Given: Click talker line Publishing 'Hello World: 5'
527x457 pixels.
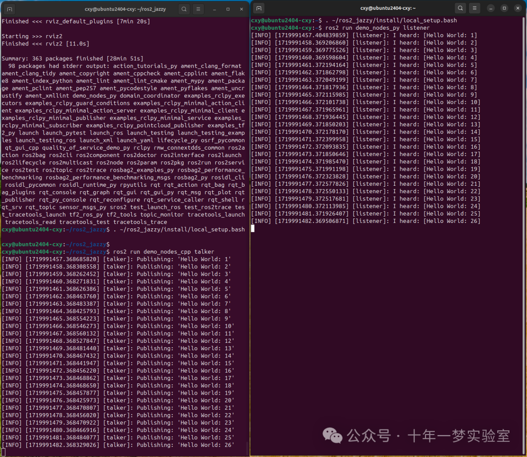Looking at the screenshot, I should (x=116, y=289).
